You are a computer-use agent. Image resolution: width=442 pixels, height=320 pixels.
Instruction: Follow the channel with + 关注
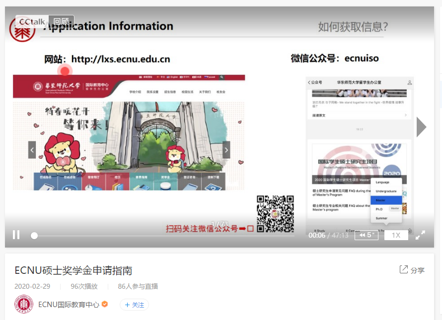tap(135, 305)
